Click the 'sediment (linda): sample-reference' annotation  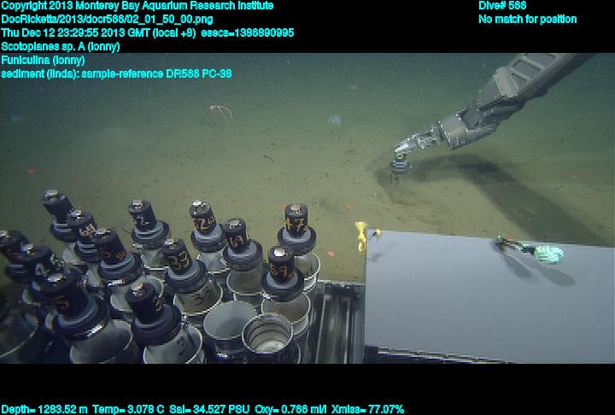click(116, 73)
